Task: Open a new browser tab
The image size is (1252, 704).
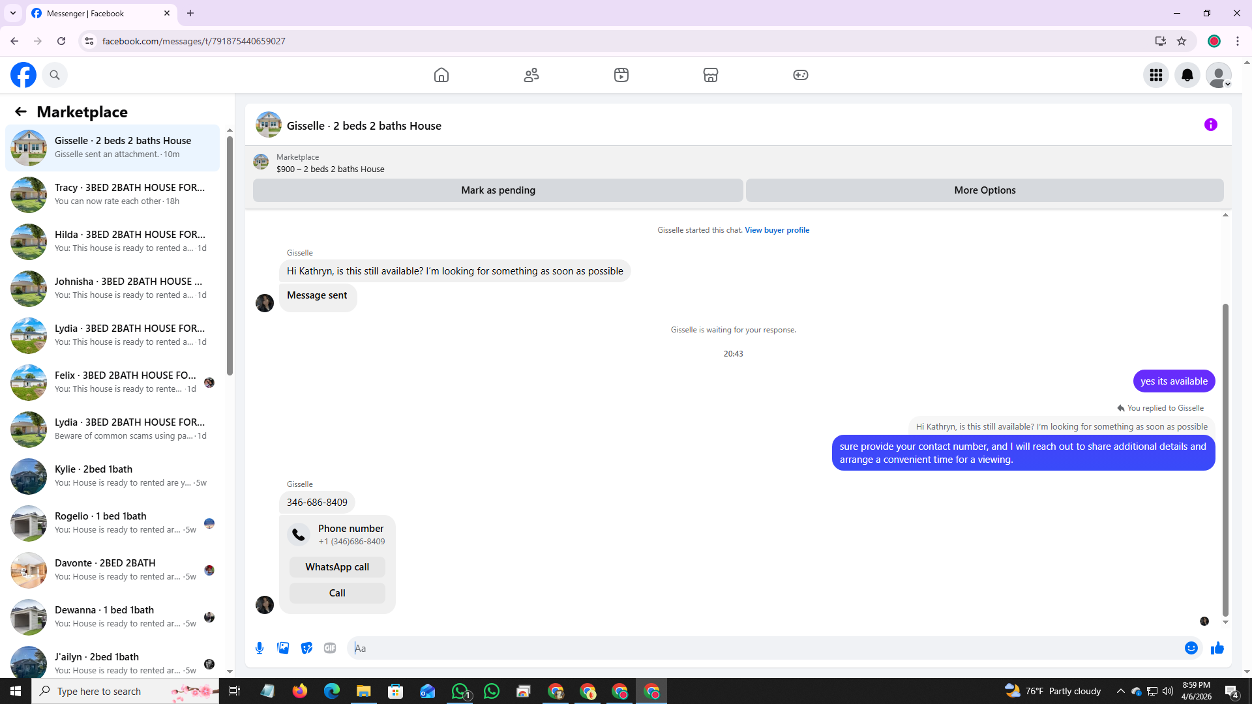Action: pos(190,13)
